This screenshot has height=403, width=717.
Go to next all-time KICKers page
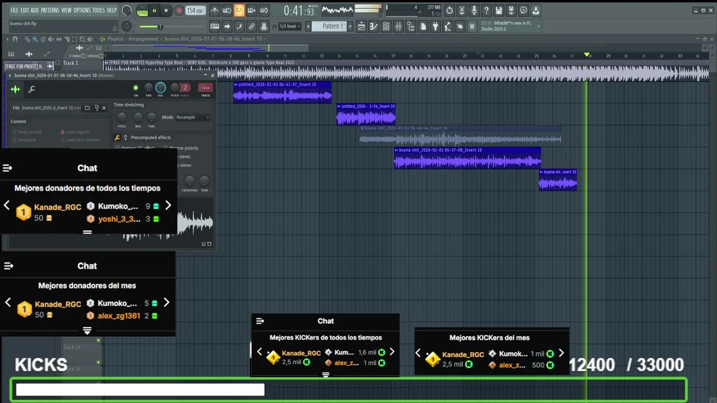click(x=392, y=352)
